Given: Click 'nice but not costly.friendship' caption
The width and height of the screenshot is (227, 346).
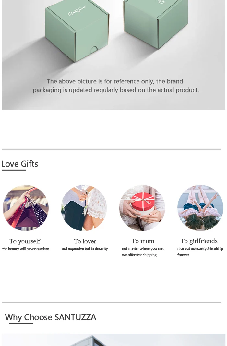Looking at the screenshot, I should (x=200, y=249).
